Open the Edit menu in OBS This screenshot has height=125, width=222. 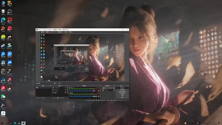point(43,32)
